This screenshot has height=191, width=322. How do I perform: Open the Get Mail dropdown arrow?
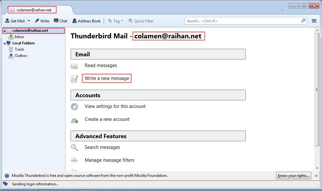[x=29, y=21]
